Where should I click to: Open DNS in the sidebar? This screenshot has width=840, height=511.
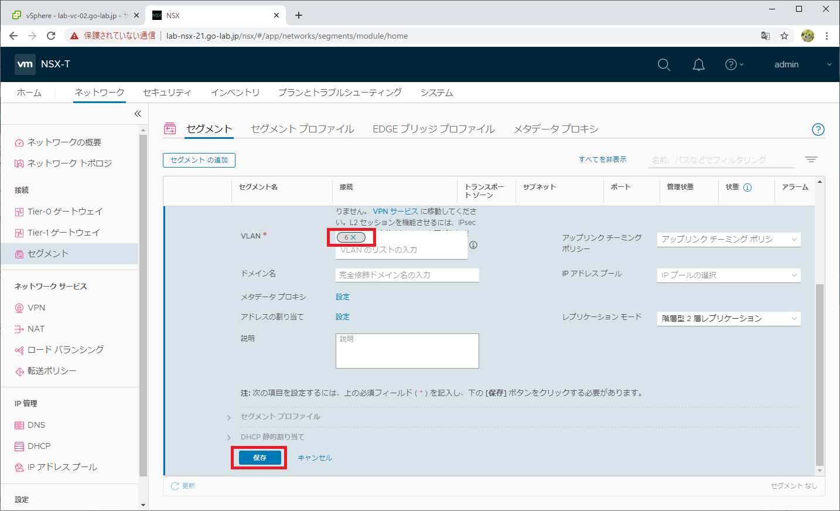36,425
